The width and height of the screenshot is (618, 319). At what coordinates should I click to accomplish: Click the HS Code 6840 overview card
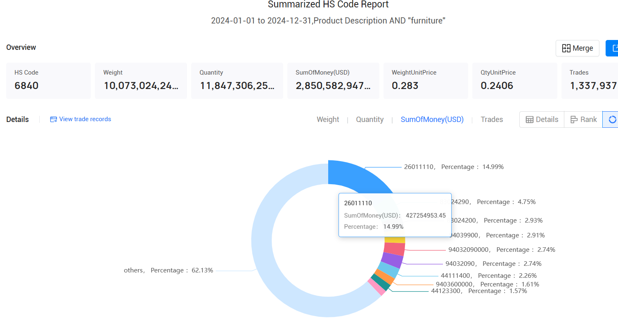[48, 81]
